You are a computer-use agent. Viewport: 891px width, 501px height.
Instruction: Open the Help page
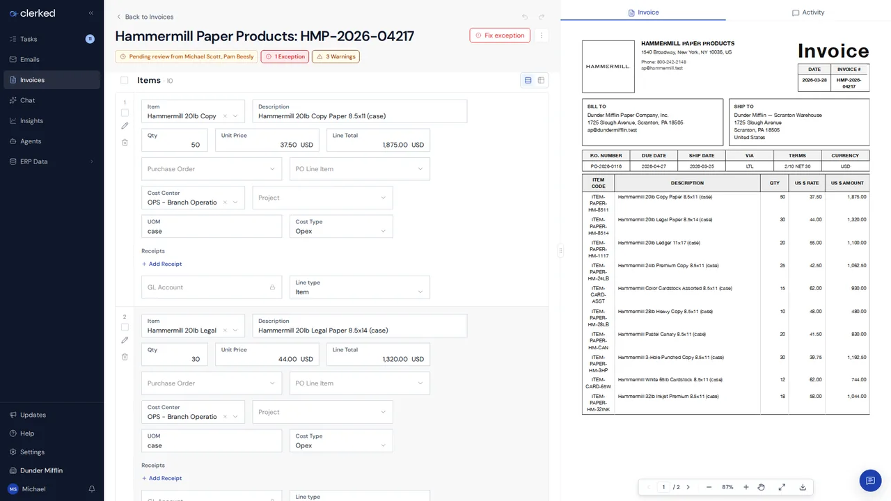(52, 434)
